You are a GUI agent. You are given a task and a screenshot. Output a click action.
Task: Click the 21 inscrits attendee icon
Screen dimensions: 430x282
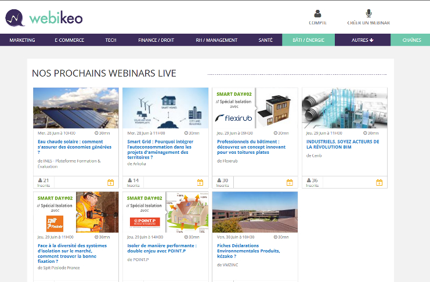(40, 180)
